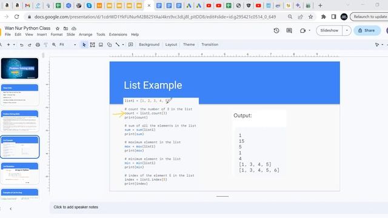Click the document title Wan Nur Python Class
The width and height of the screenshot is (388, 218).
pos(27,28)
